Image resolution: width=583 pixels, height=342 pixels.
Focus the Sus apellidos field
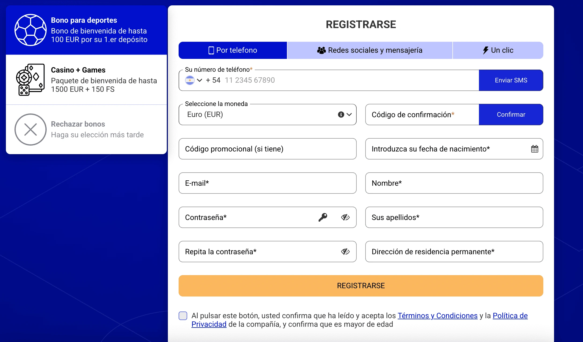coord(454,217)
